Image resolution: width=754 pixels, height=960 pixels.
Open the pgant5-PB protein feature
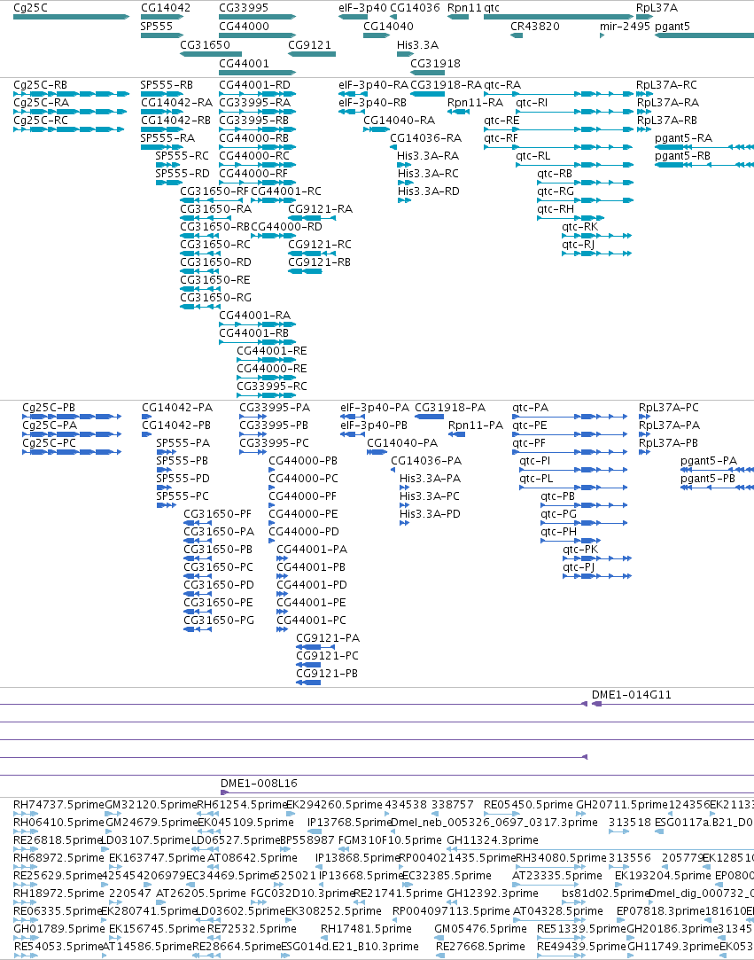coord(718,488)
